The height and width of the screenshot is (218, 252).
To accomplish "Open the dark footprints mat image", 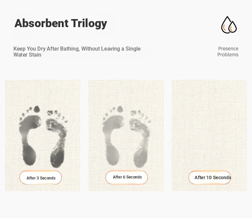I will (x=43, y=135).
